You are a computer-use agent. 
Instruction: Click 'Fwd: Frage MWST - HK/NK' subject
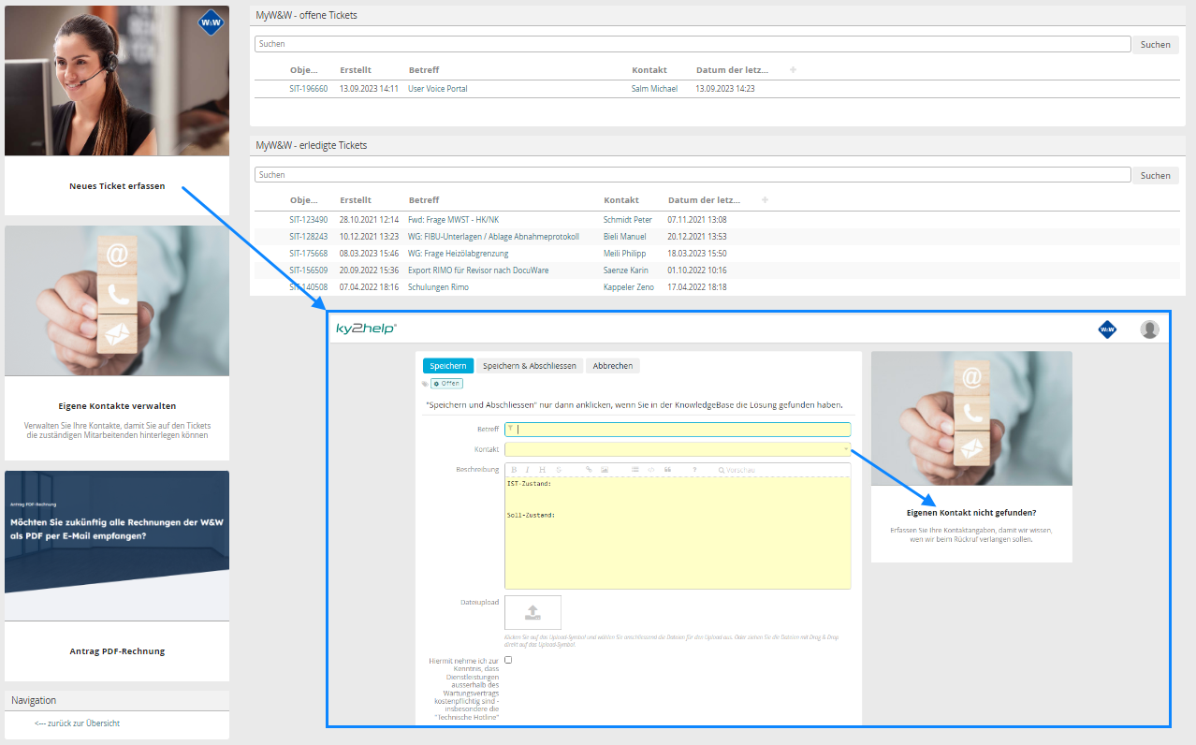pos(453,220)
